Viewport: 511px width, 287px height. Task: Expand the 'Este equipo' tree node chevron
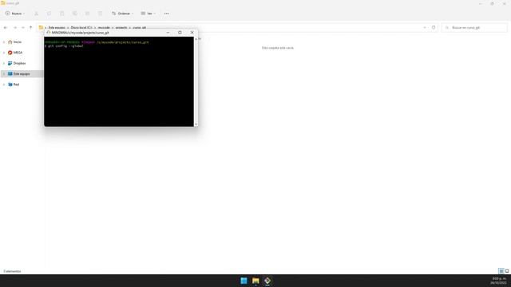(x=4, y=74)
